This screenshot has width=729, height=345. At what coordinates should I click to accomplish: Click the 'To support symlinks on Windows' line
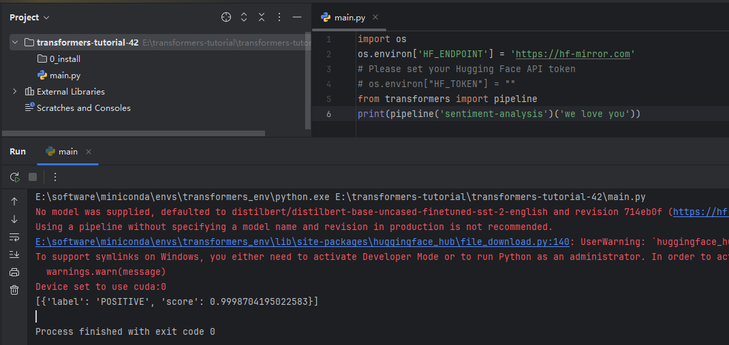point(382,257)
